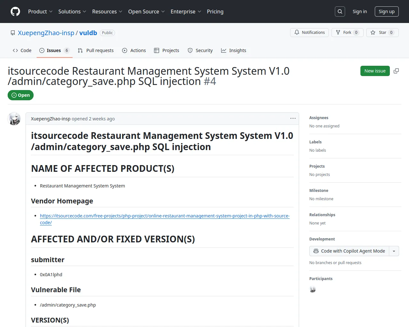Click the XuepengZhao-insp author name in the comment header

pyautogui.click(x=50, y=119)
